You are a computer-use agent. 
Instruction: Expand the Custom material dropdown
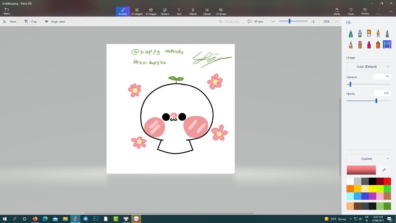[x=369, y=159]
